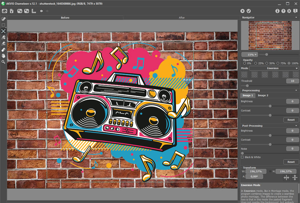The width and height of the screenshot is (300, 203).
Task: Open the Help question mark icon
Action: click(x=283, y=11)
